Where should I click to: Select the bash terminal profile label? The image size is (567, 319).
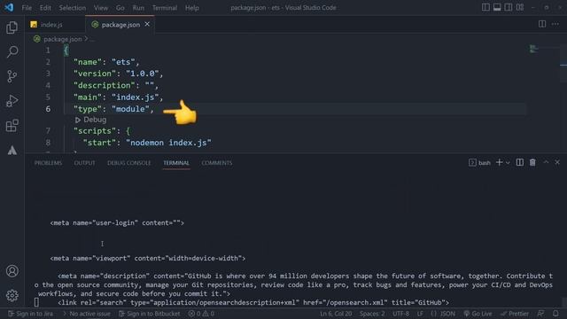(x=480, y=163)
